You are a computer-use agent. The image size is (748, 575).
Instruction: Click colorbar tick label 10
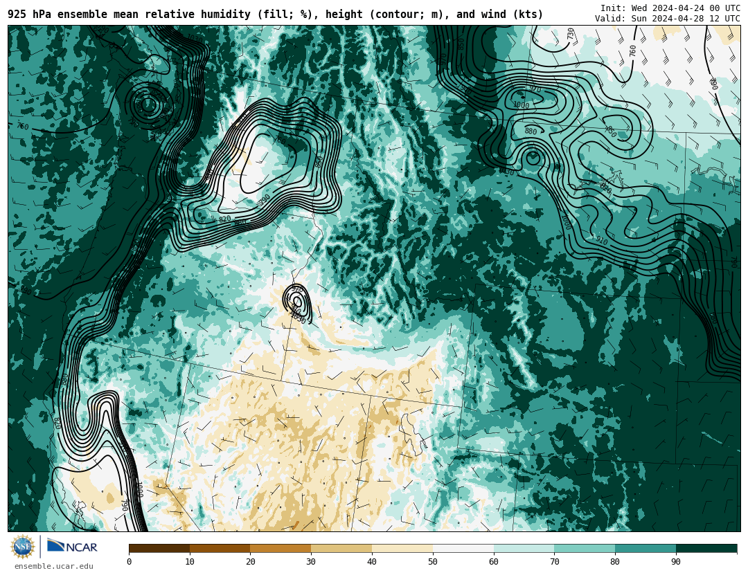pyautogui.click(x=190, y=562)
